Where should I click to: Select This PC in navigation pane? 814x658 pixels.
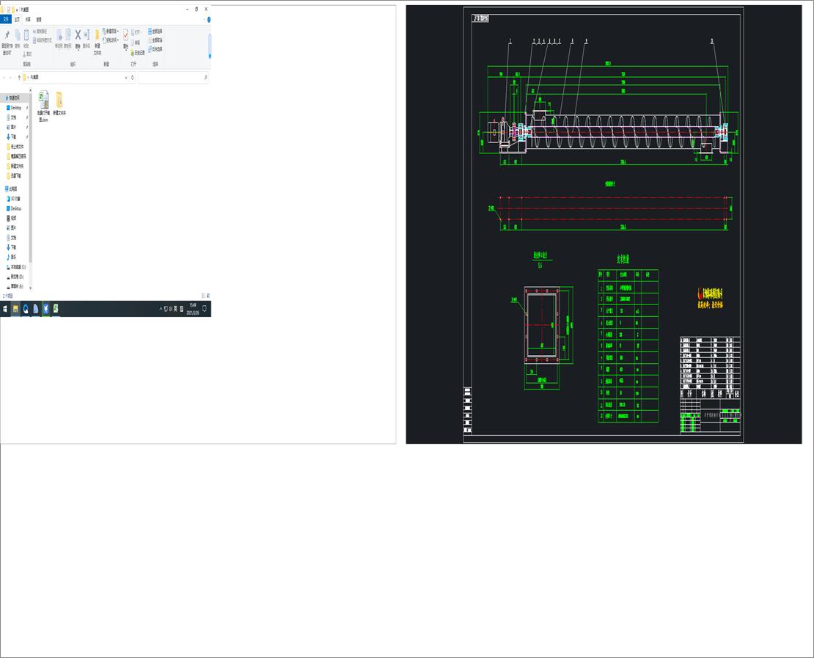[x=12, y=189]
